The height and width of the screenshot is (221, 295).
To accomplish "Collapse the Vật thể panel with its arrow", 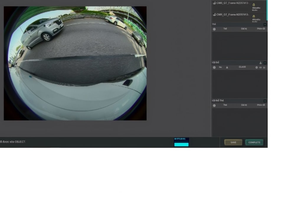I will tap(265, 63).
